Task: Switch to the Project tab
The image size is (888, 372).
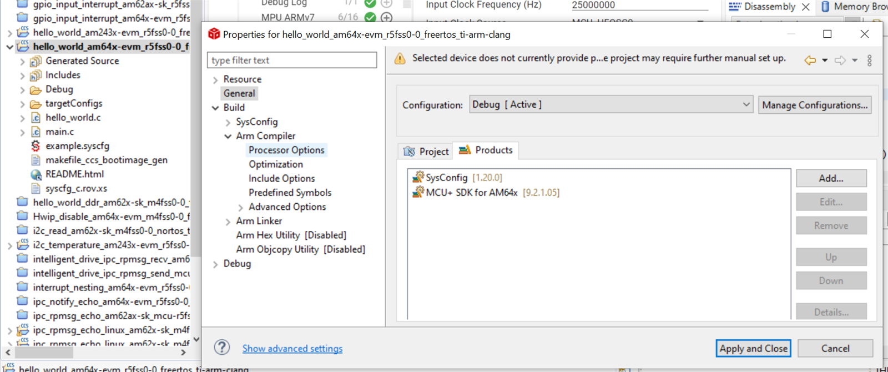Action: point(426,152)
